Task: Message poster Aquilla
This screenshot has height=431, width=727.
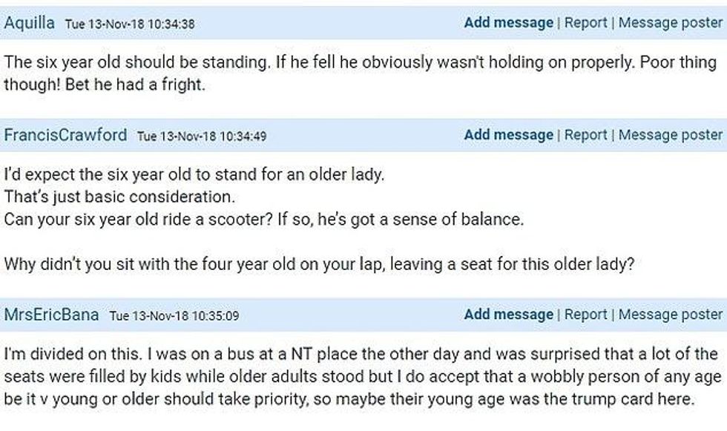Action: [x=671, y=22]
